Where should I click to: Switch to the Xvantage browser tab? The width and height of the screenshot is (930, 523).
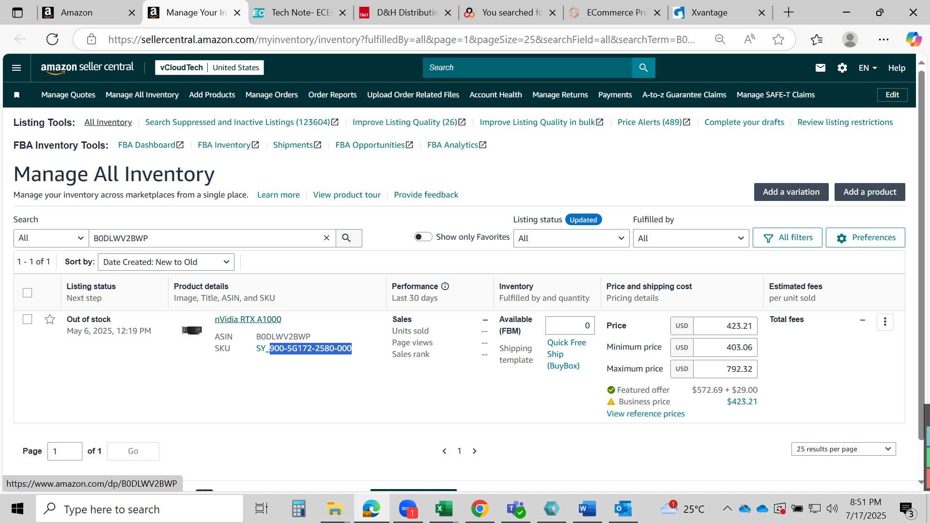click(x=719, y=13)
